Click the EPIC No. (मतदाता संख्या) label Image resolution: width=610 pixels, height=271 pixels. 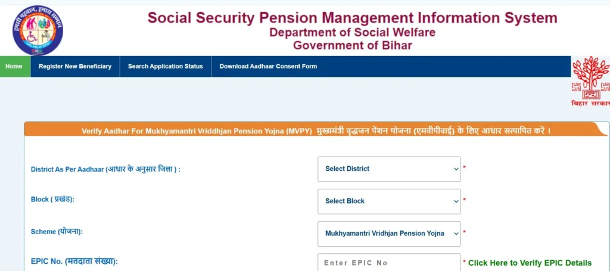[74, 261]
